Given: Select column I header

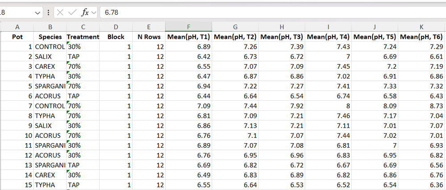Looking at the screenshot, I should point(329,27).
